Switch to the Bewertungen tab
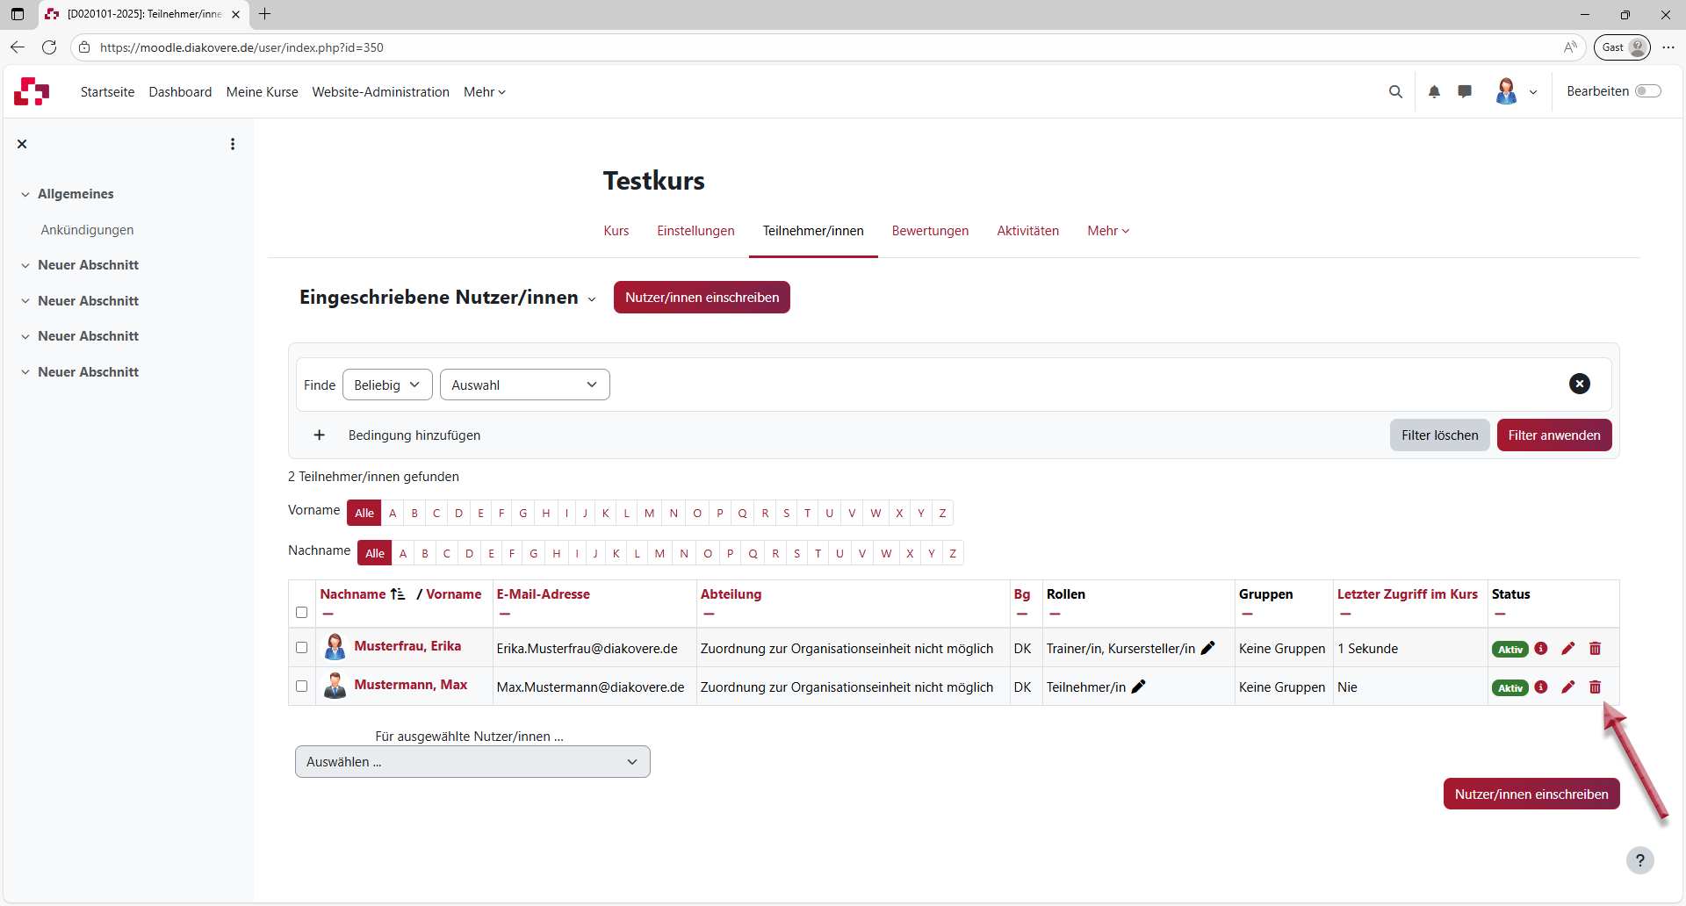This screenshot has height=906, width=1686. pos(930,231)
